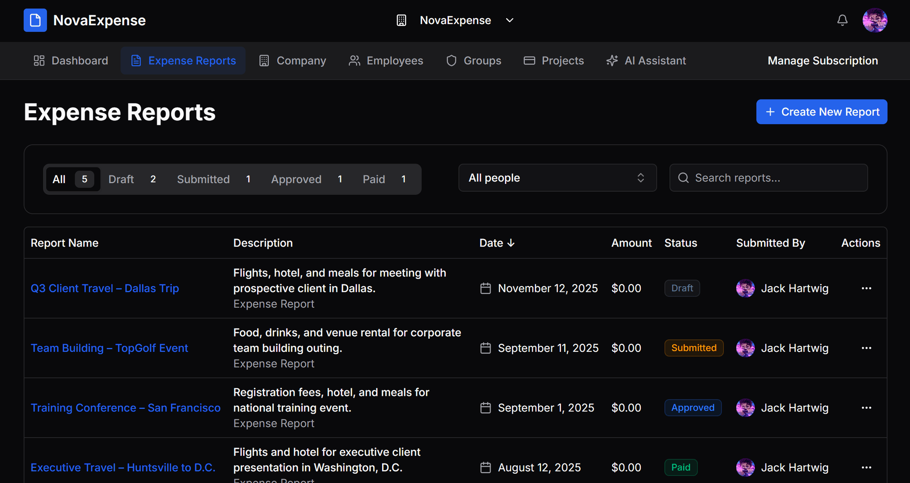
Task: Switch to the Submitted filter tab
Action: coord(203,179)
